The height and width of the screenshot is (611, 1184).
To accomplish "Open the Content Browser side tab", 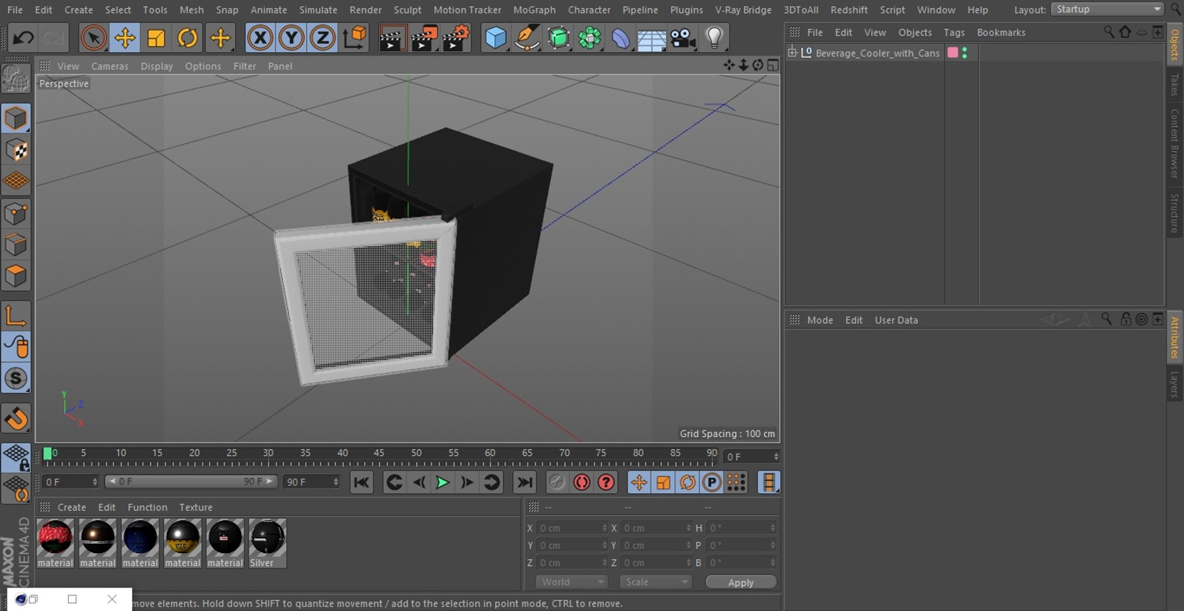I will coord(1175,144).
